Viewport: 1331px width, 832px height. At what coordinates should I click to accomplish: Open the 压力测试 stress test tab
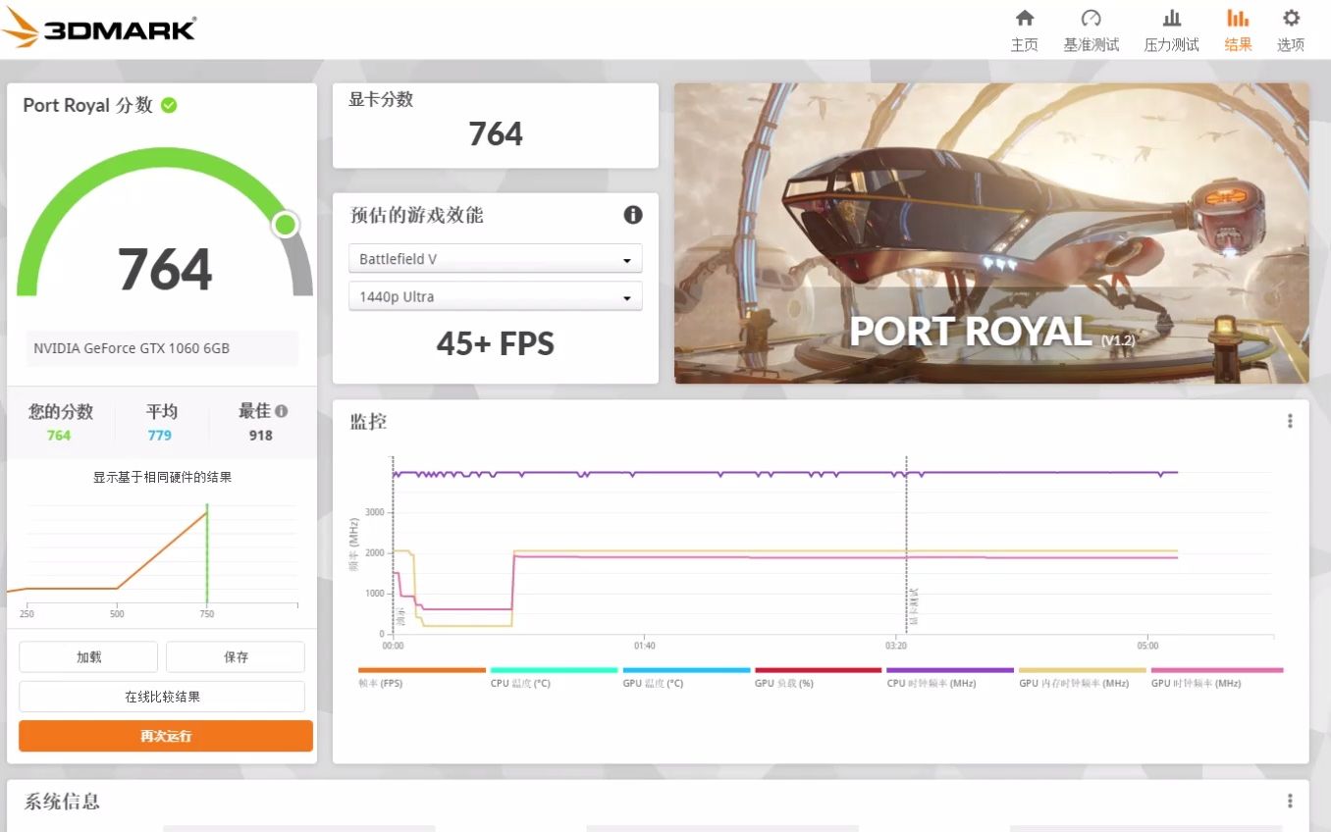1171,30
